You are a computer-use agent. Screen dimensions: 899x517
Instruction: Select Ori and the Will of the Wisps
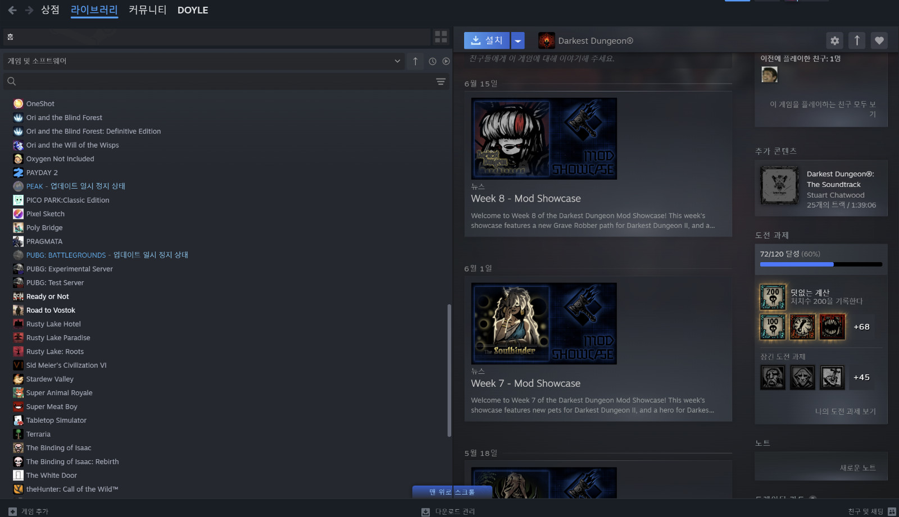pyautogui.click(x=72, y=145)
